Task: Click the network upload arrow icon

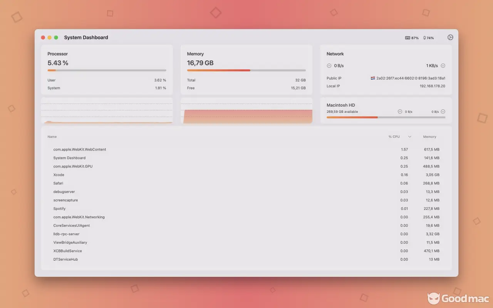Action: point(329,66)
